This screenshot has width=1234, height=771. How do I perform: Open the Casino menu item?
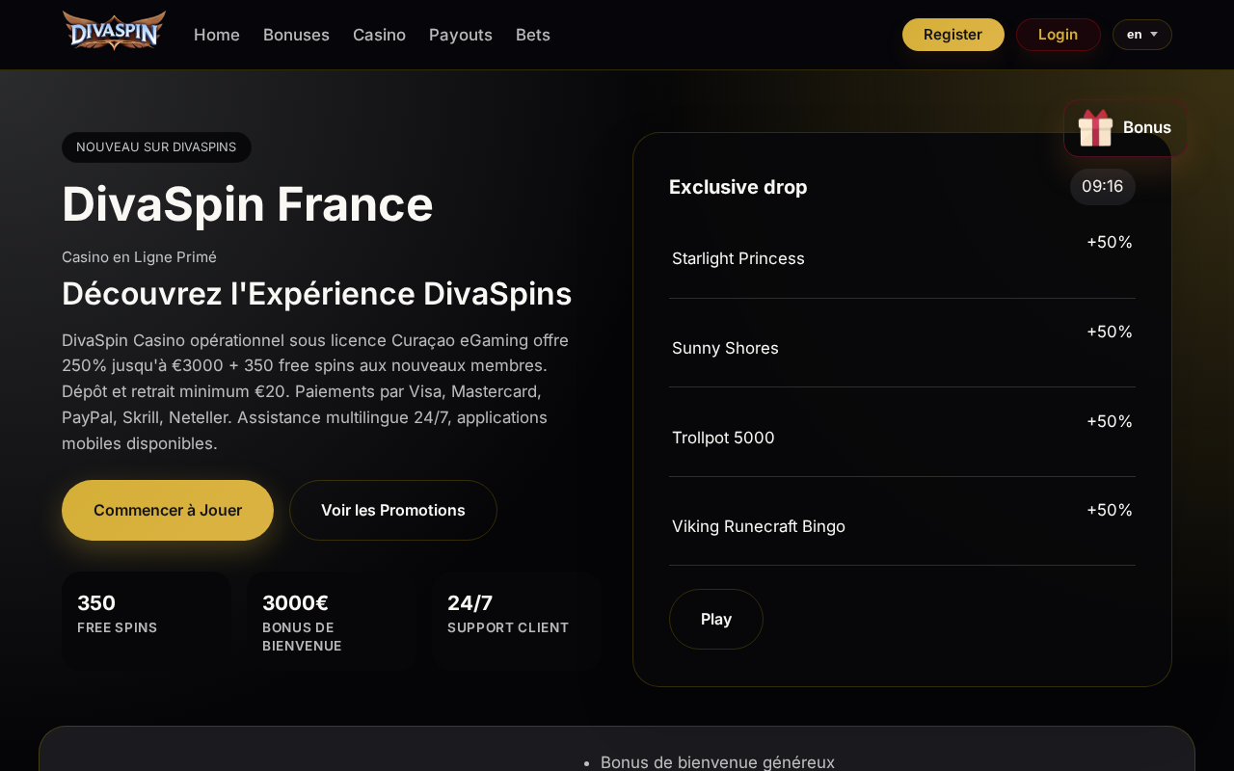(x=379, y=35)
